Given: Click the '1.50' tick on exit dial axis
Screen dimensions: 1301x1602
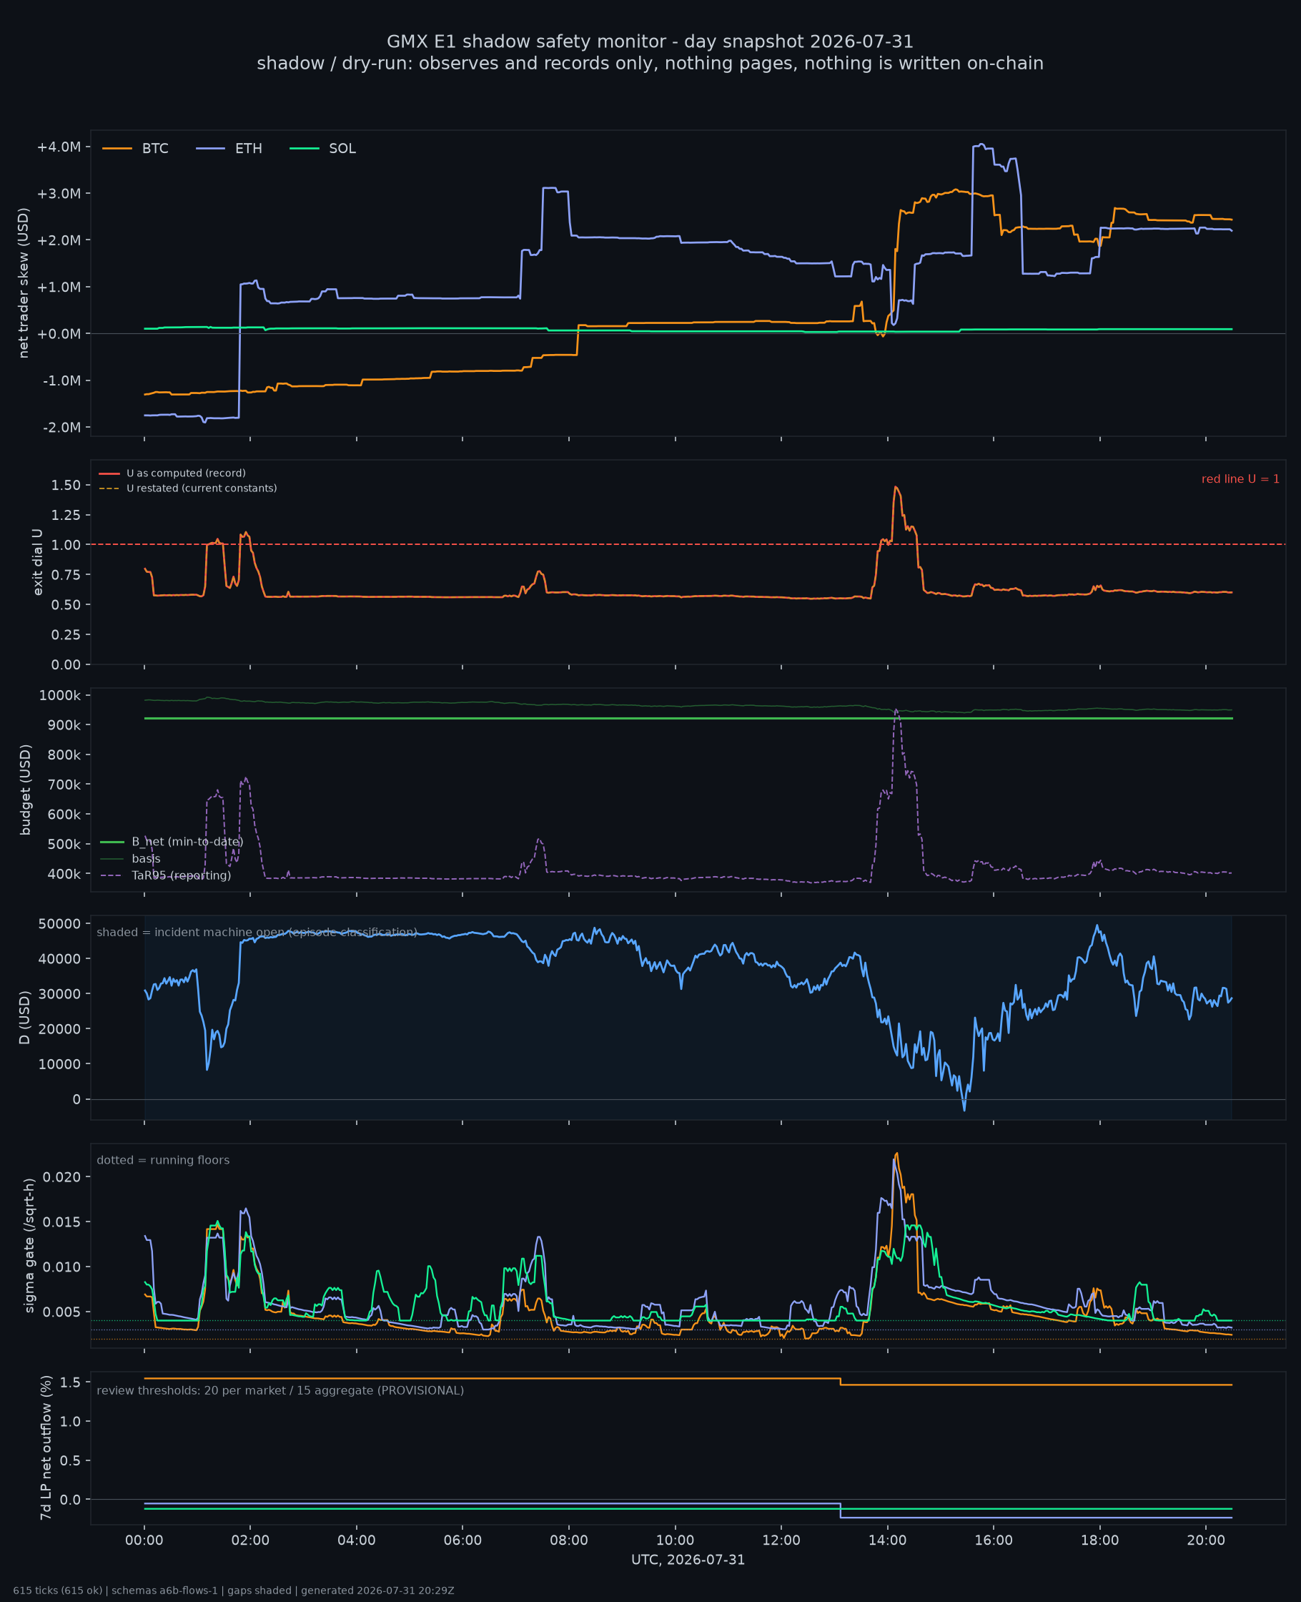Looking at the screenshot, I should click(66, 485).
